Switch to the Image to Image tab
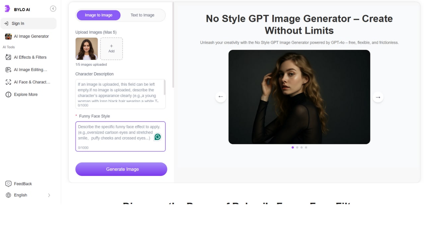425x239 pixels. pyautogui.click(x=99, y=15)
